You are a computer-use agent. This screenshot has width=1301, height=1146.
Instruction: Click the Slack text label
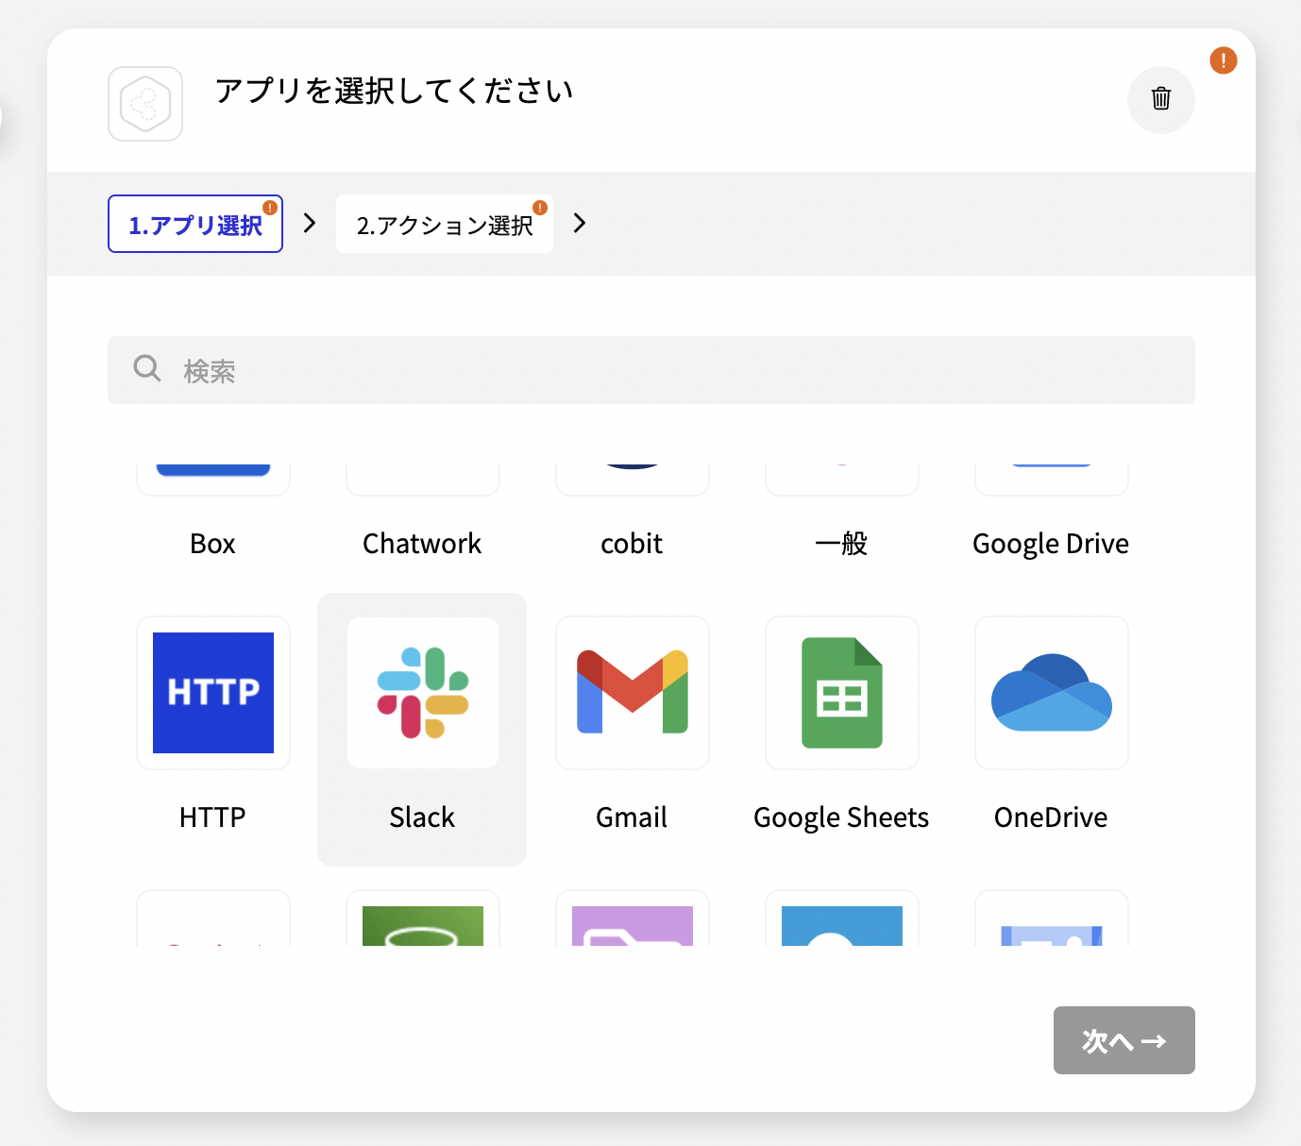pos(423,817)
